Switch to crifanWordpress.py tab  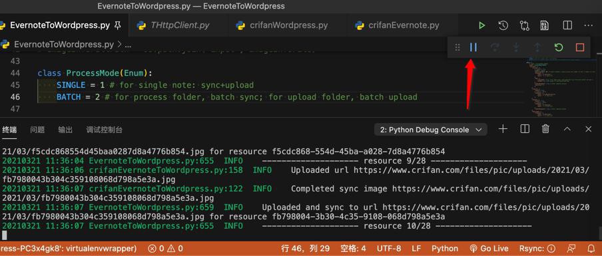pyautogui.click(x=282, y=25)
